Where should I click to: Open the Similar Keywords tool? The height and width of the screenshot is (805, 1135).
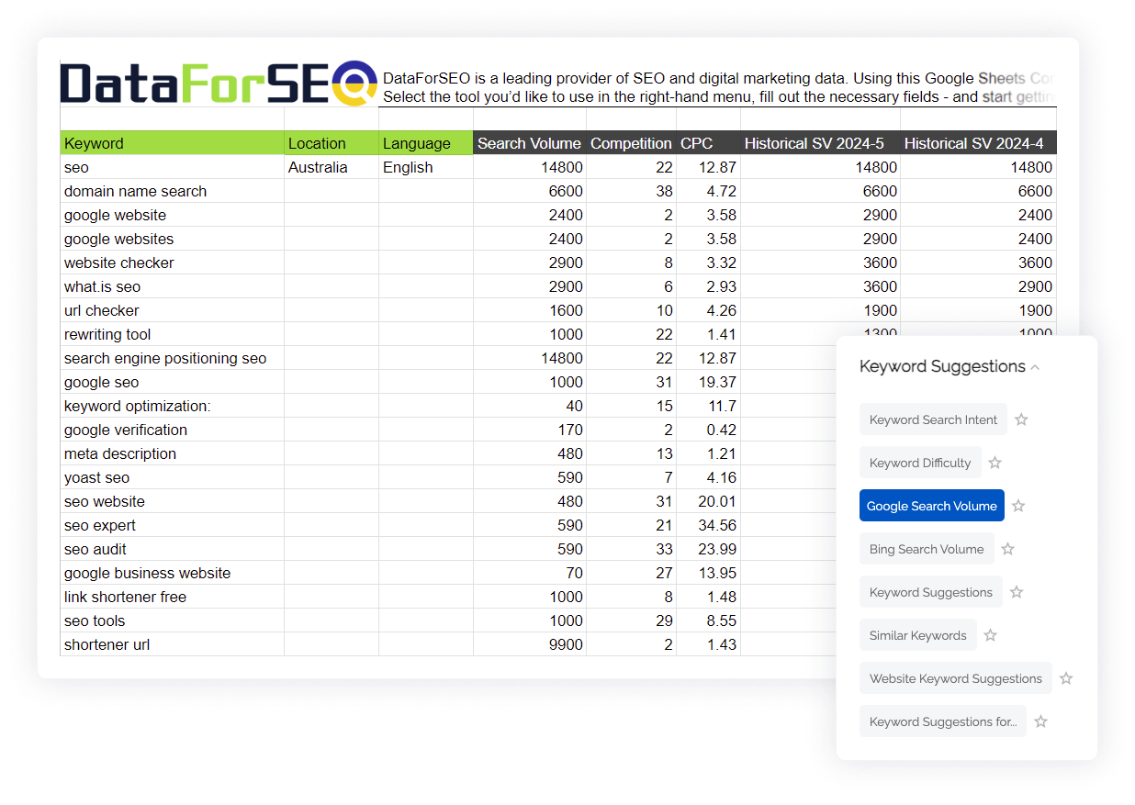pyautogui.click(x=918, y=635)
